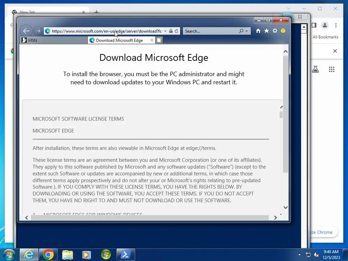Select the New Tab tab in Chrome
Screen dimensions: 348x261
48,12
